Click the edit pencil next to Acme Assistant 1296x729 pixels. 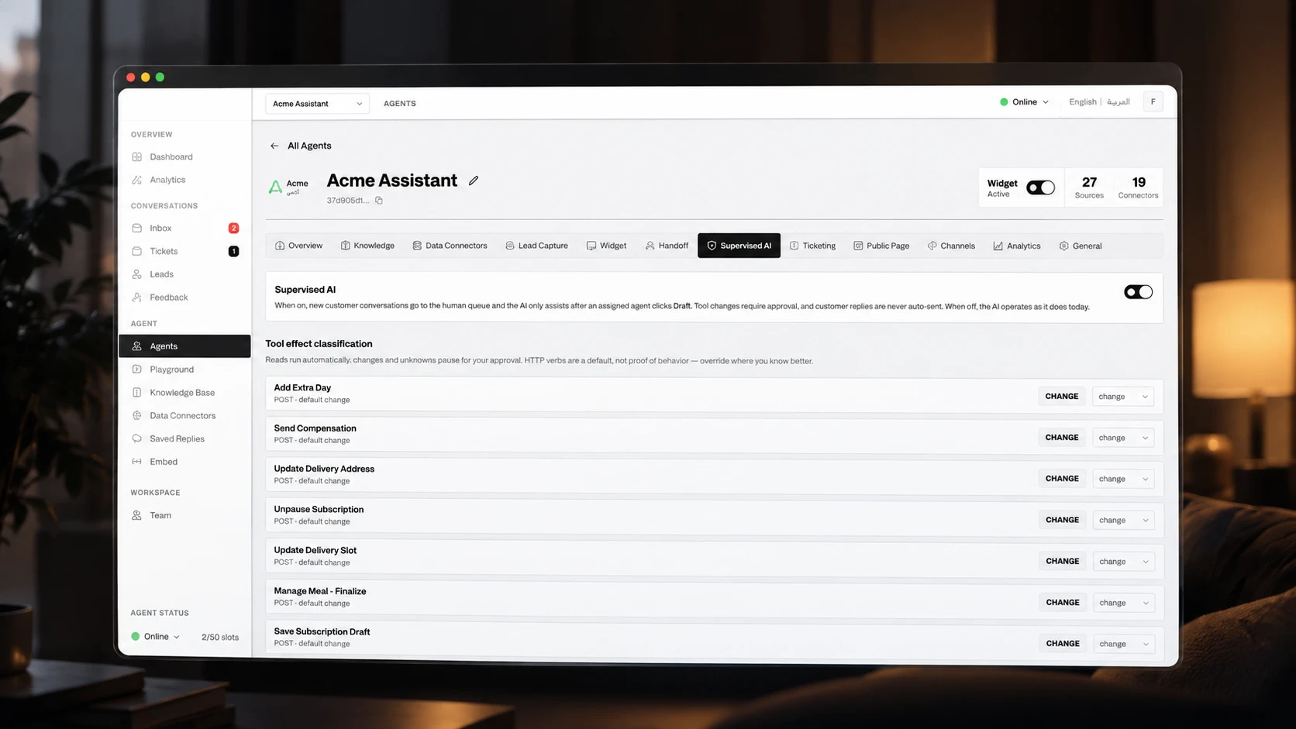point(474,181)
